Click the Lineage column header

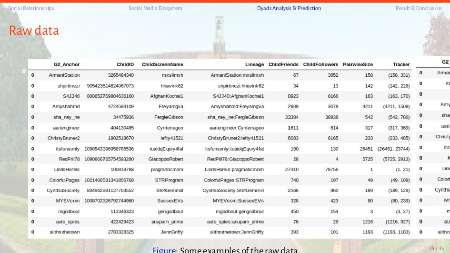pos(255,64)
